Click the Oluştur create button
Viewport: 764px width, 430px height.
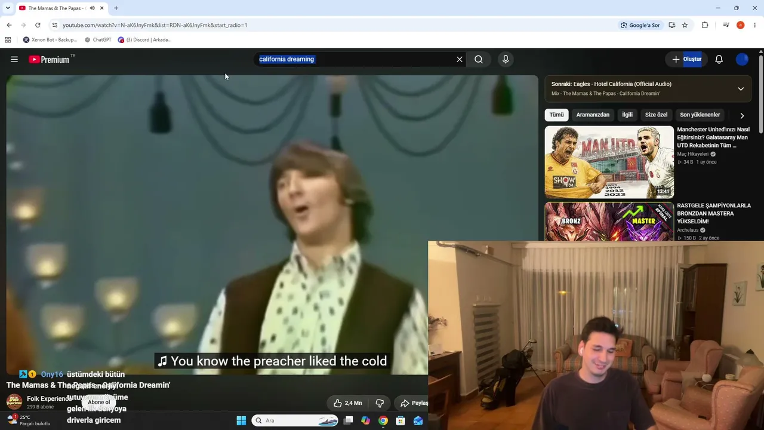click(686, 59)
